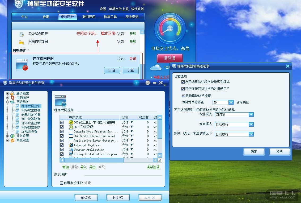Click the protection list scroll-up arrow
Viewport: 301px width, 203px height.
(142, 32)
